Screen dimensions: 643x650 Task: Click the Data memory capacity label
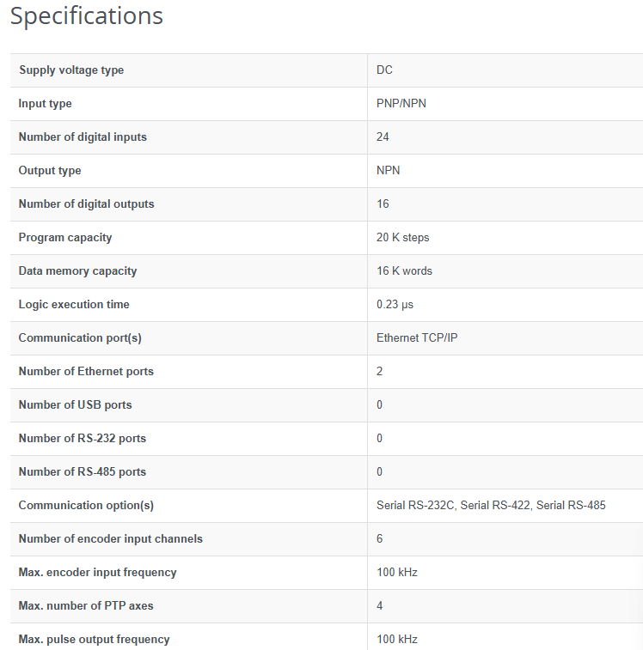(x=77, y=271)
